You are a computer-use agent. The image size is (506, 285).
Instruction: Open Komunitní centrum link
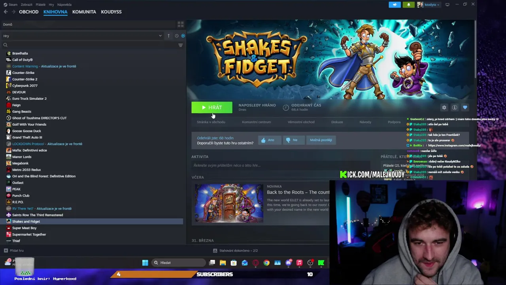click(x=256, y=122)
